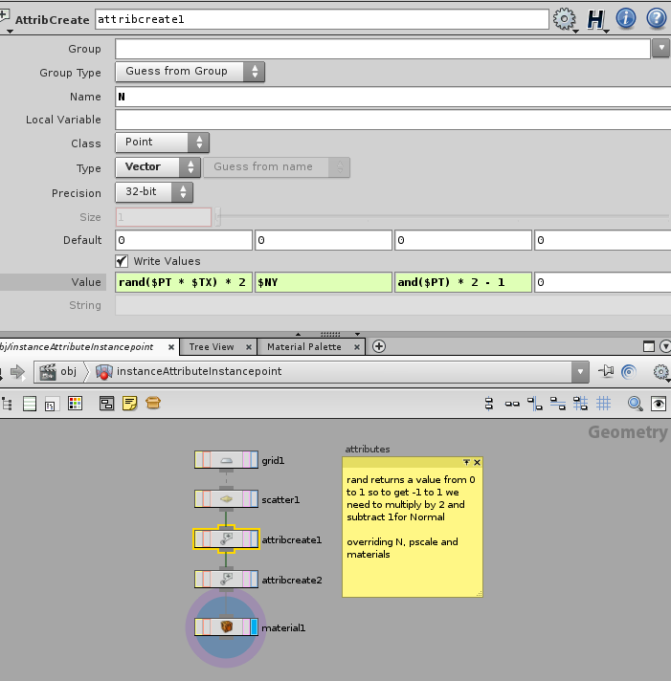Viewport: 671px width, 681px height.
Task: Click the magnifier find-node icon
Action: point(636,404)
